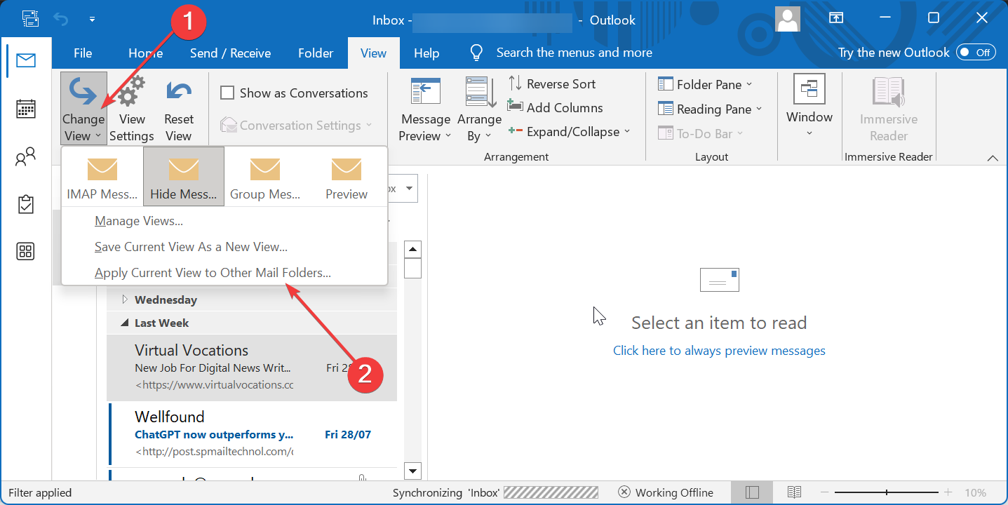Select the IMAP Messages view
Image resolution: width=1008 pixels, height=505 pixels.
click(102, 177)
